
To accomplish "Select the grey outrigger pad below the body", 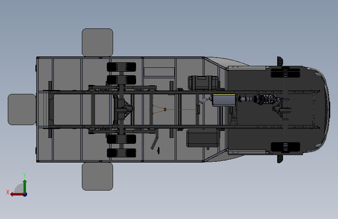I will (x=97, y=176).
